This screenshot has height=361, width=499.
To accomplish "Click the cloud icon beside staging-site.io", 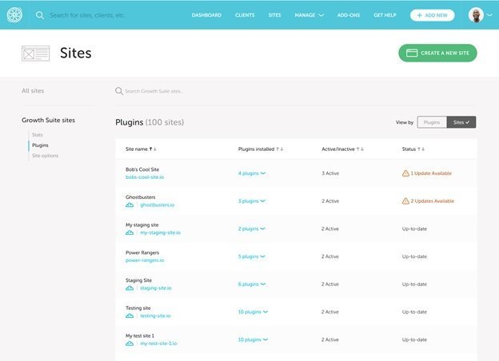I will (x=130, y=288).
